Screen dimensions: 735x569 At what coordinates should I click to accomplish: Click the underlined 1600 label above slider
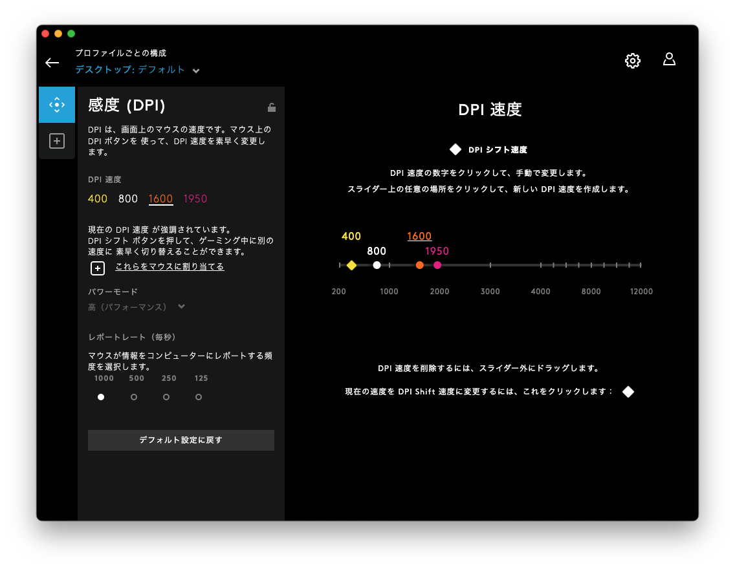(x=419, y=236)
